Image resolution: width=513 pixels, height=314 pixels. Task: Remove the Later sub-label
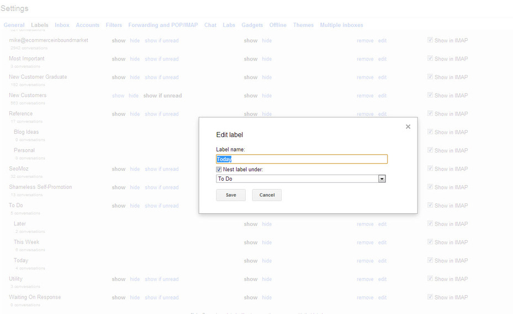365,224
